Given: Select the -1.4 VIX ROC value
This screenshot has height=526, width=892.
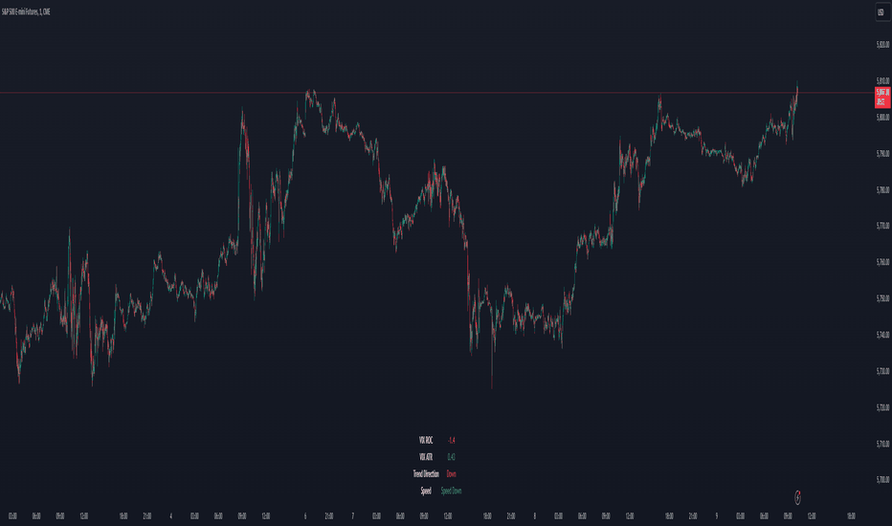Looking at the screenshot, I should click(x=451, y=440).
